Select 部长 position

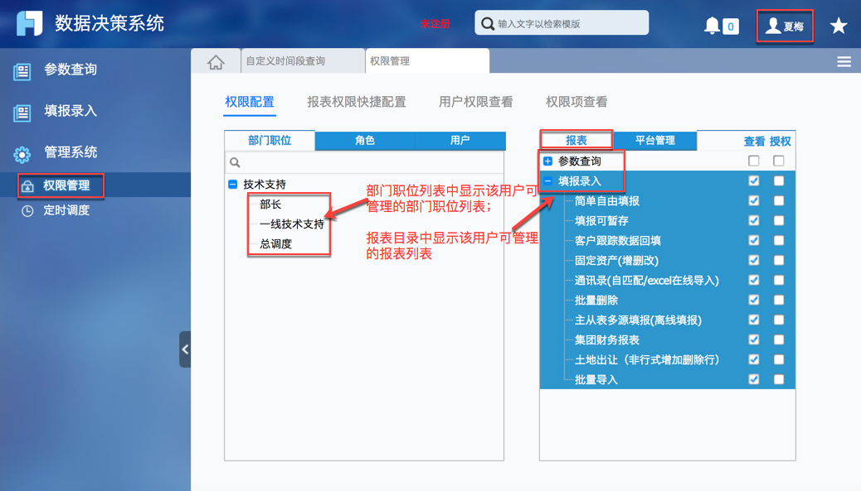pos(270,205)
